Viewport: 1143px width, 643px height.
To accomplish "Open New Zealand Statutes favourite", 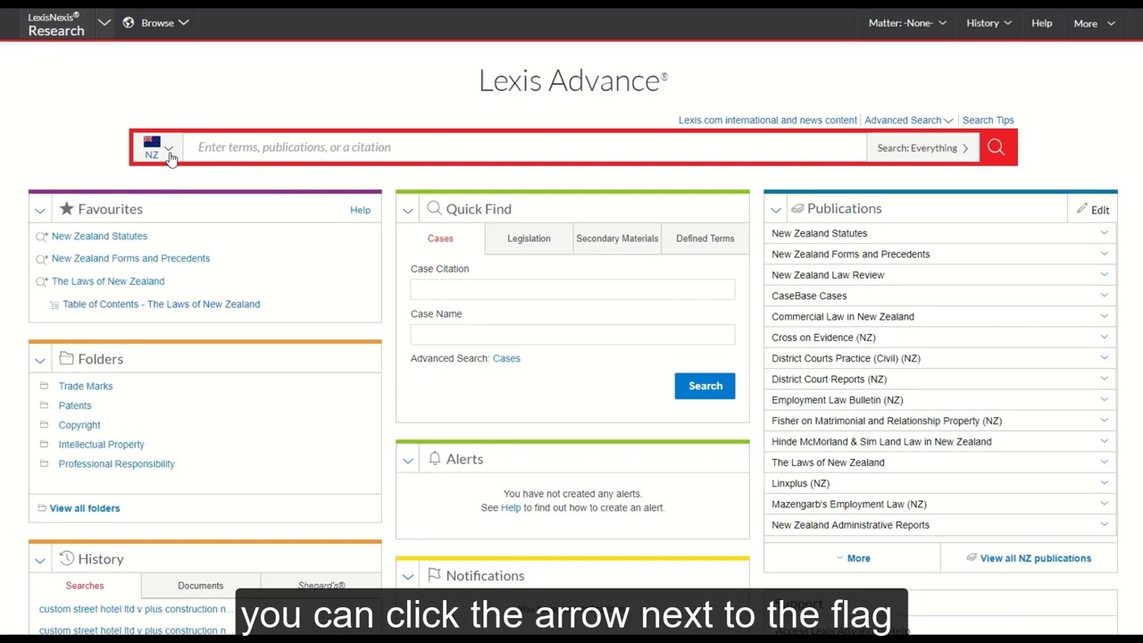I will point(99,236).
